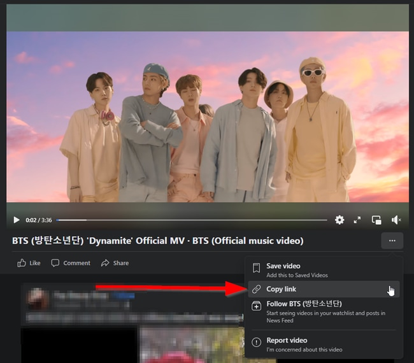
Task: Click "Add this to Saved Videos" subtitle
Action: point(297,275)
